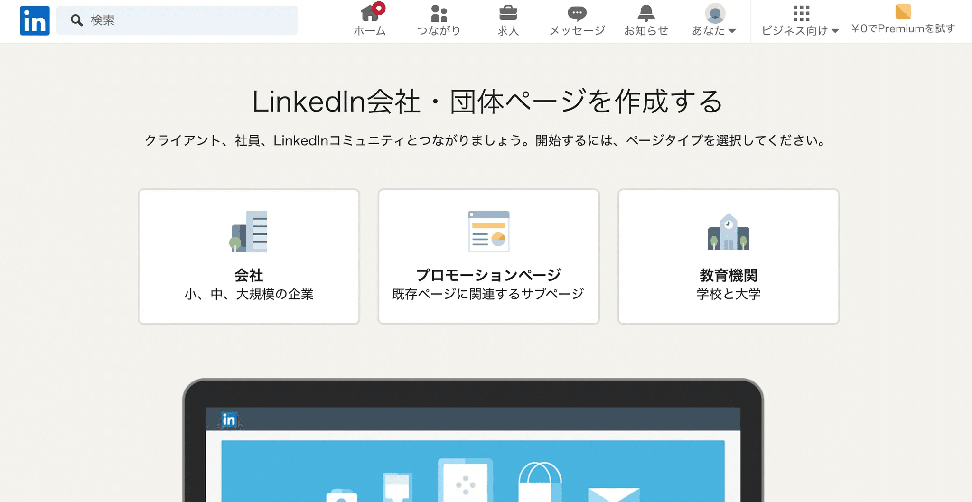Click the お知らせ label in navigation
972x502 pixels.
(x=646, y=31)
